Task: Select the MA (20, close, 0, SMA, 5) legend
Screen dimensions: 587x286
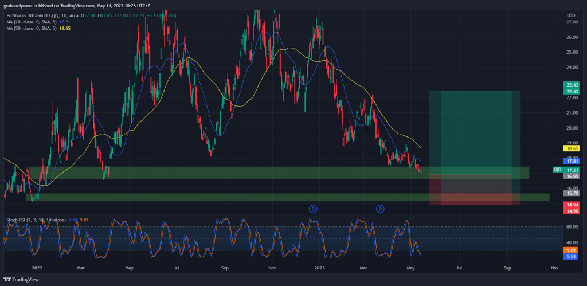Action: click(x=32, y=22)
